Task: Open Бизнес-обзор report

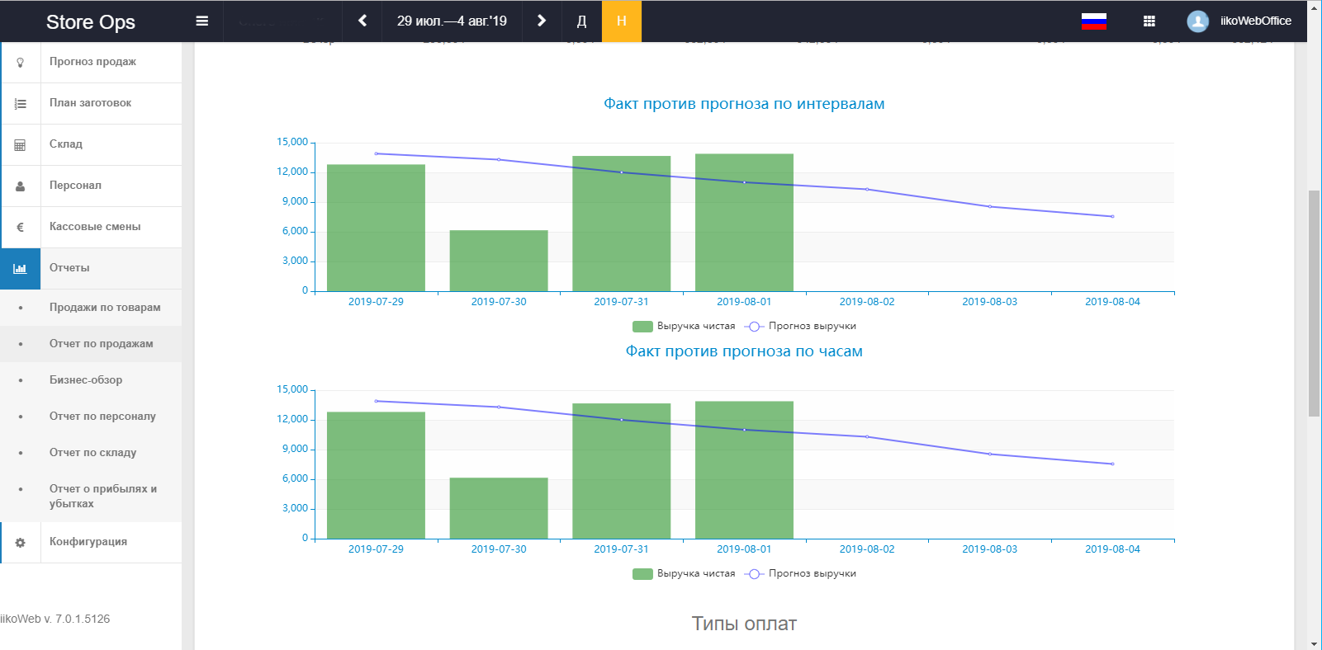Action: tap(86, 380)
